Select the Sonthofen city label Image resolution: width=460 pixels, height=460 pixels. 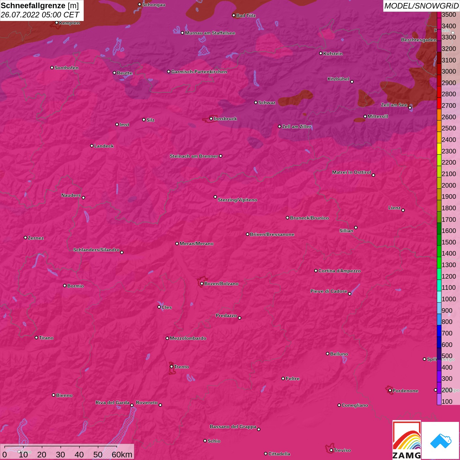pyautogui.click(x=66, y=68)
